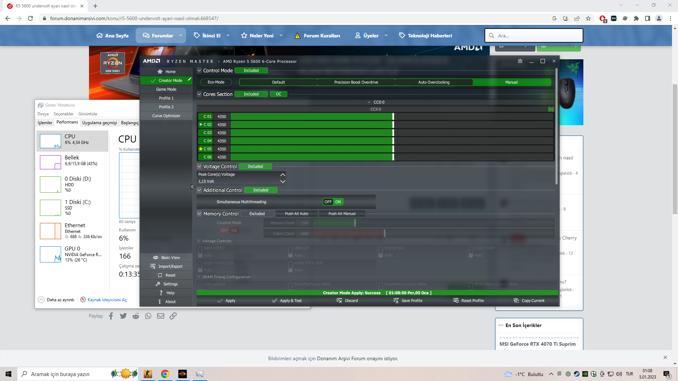Image resolution: width=678 pixels, height=381 pixels.
Task: Turn Simultaneous Multithreading OFF
Action: coord(328,202)
